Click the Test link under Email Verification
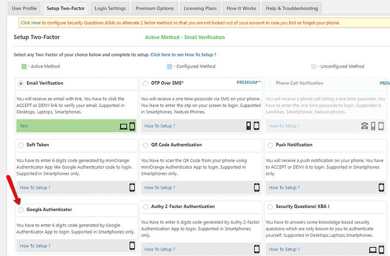390x256 pixels. tap(24, 126)
